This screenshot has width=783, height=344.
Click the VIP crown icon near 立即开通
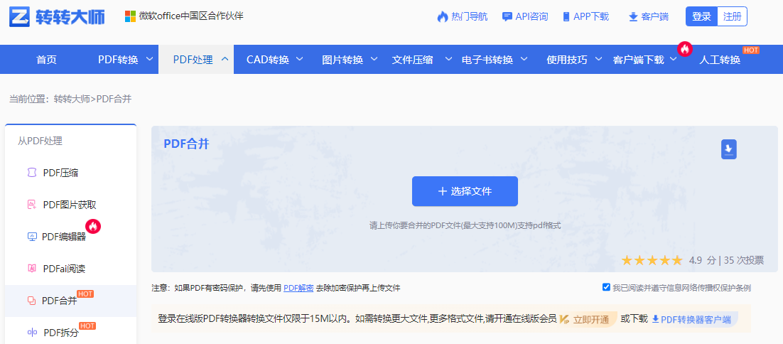click(564, 320)
